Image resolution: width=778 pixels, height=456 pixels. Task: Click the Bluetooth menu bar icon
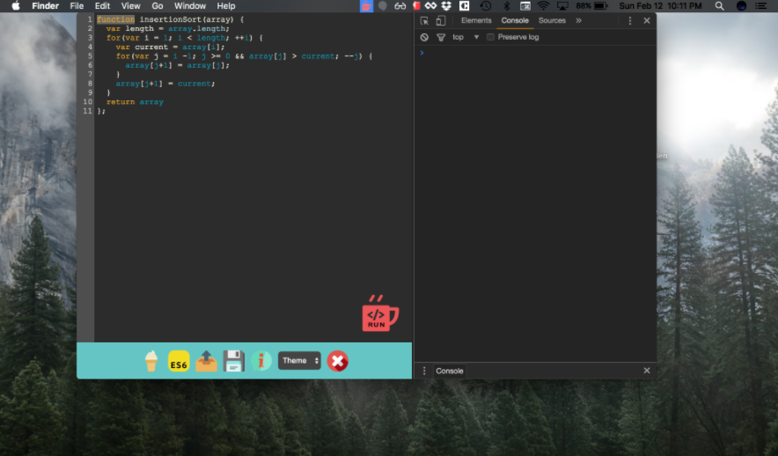pos(506,6)
